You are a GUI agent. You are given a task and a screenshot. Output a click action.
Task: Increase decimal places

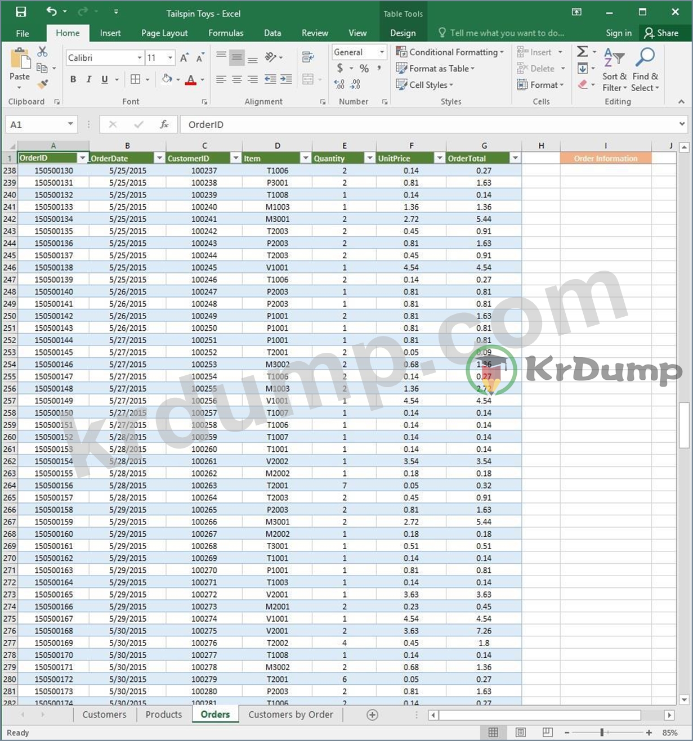click(x=339, y=84)
